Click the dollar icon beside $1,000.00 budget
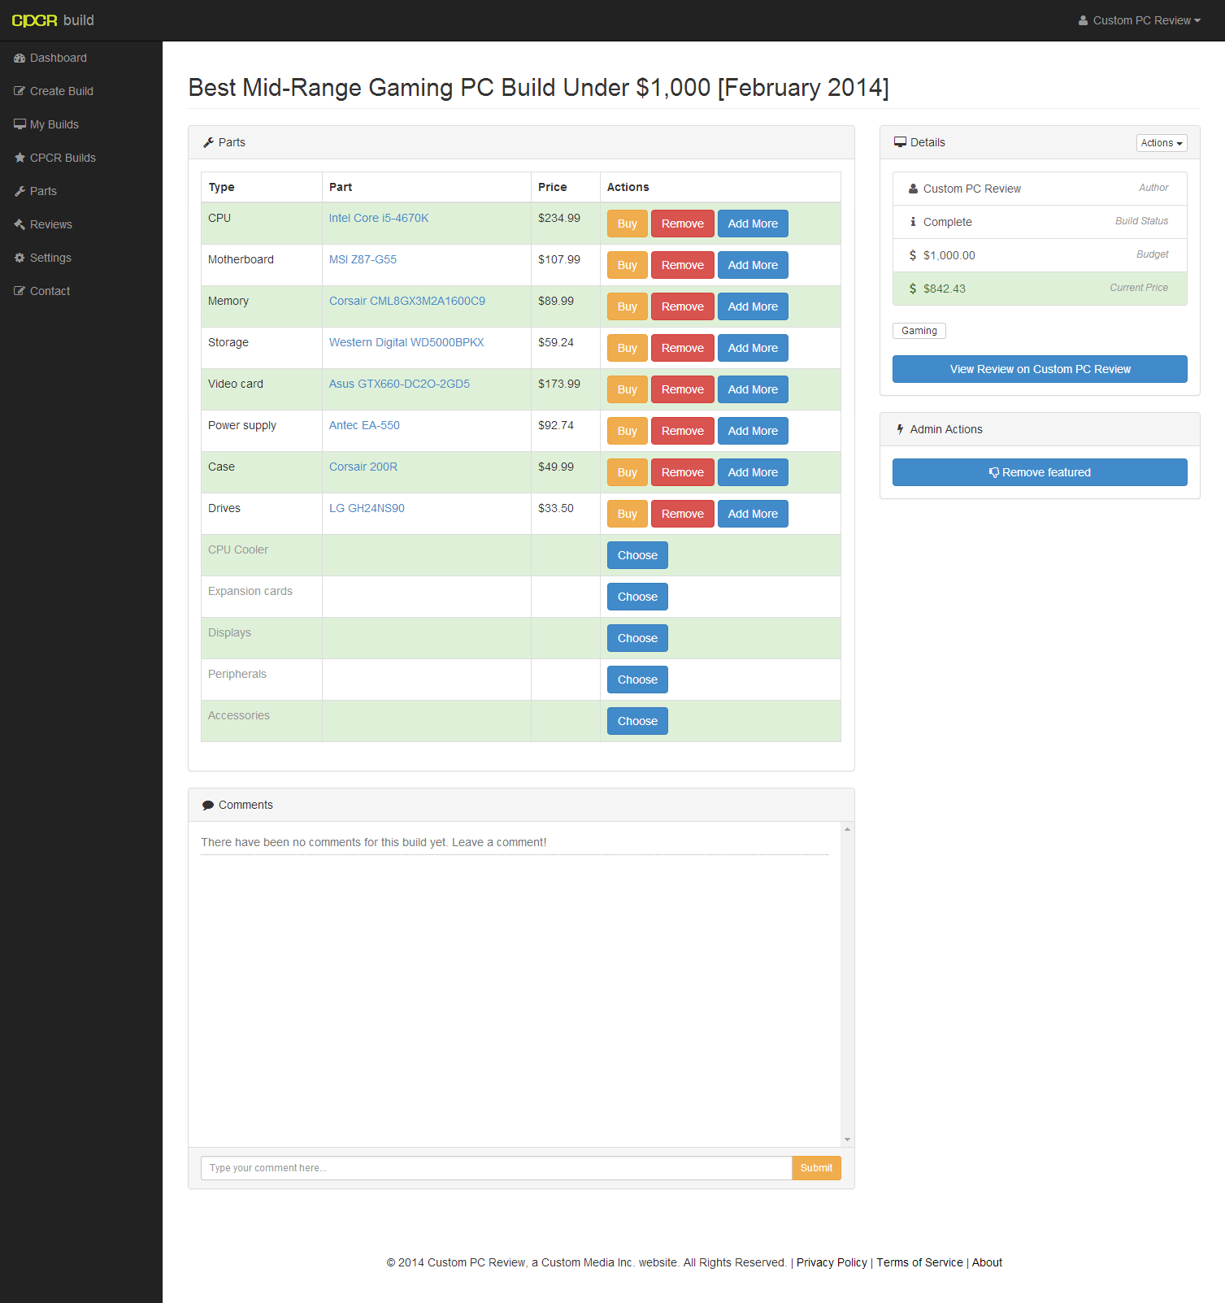 pos(913,255)
